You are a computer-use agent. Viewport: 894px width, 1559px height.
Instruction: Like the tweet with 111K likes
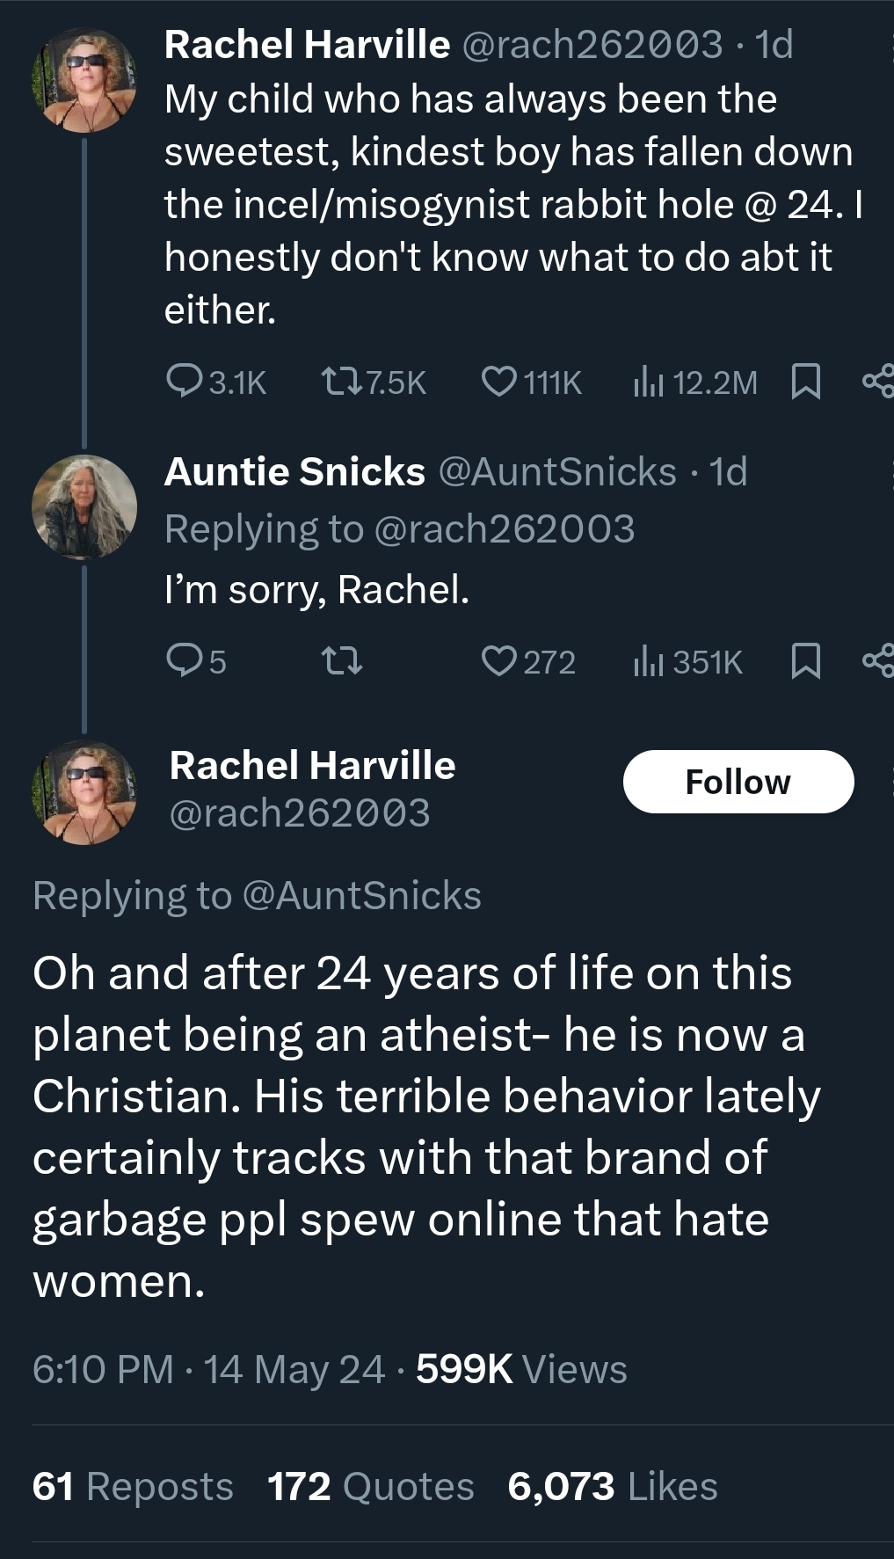(x=499, y=382)
